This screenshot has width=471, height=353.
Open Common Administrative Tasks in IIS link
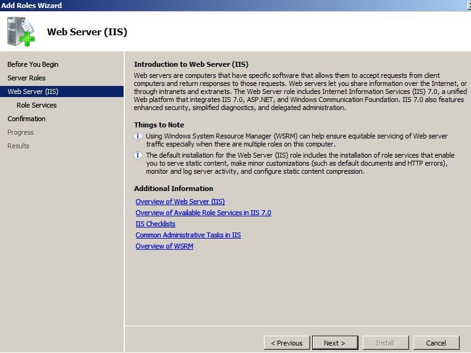click(x=188, y=235)
